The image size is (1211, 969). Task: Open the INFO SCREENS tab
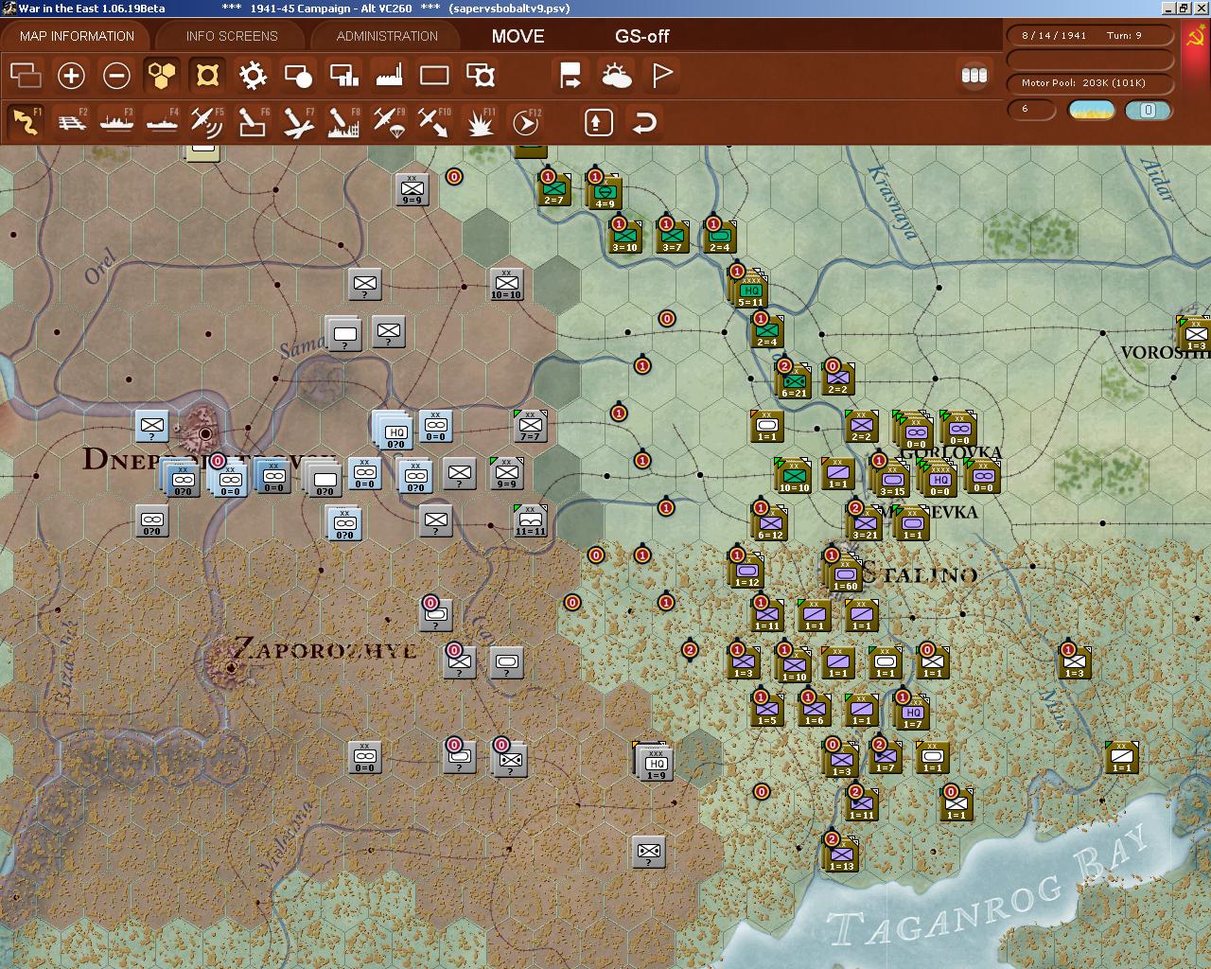pos(232,36)
